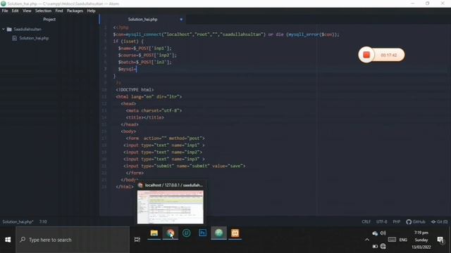Open the notification center icon
The height and width of the screenshot is (253, 451).
point(440,240)
